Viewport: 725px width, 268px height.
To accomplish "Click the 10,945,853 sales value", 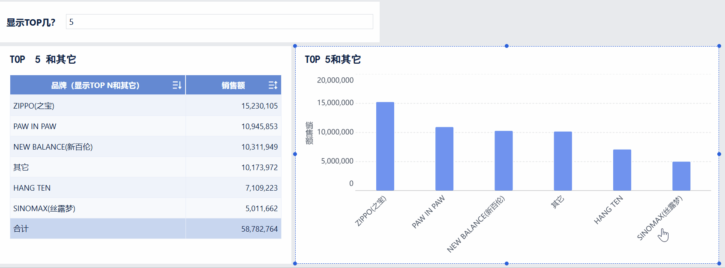I will pyautogui.click(x=259, y=126).
